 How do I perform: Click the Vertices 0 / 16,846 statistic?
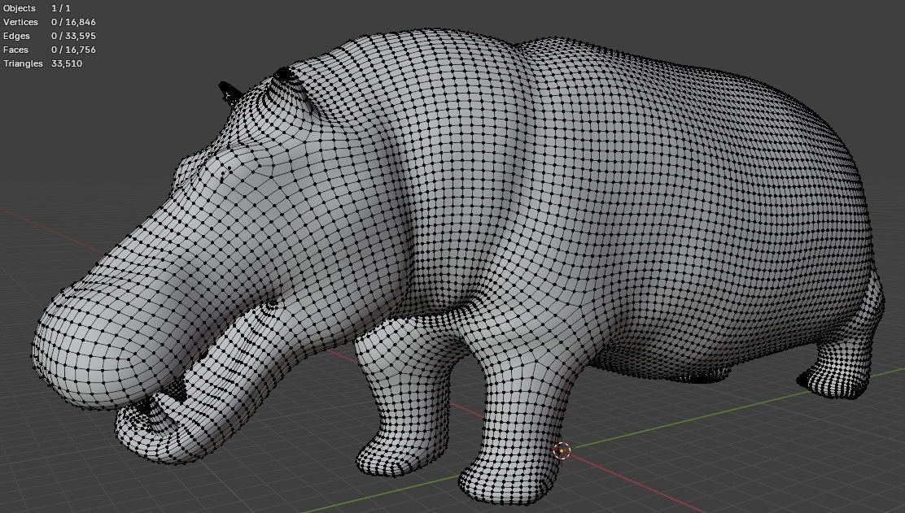point(49,22)
